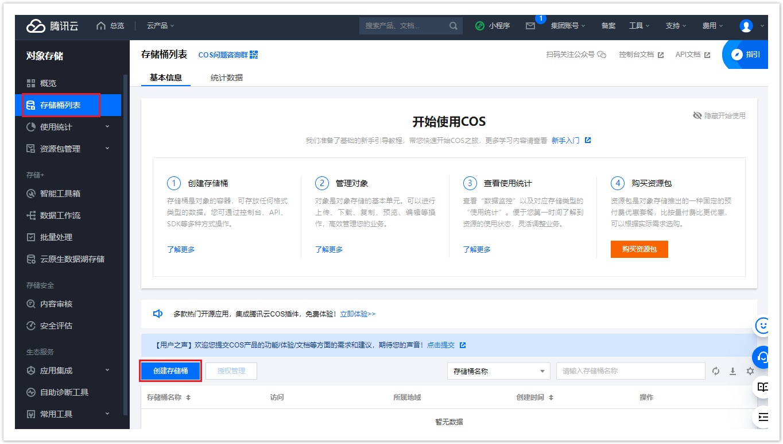Viewport: 783px width, 444px height.
Task: Download the bucket list
Action: pyautogui.click(x=732, y=371)
